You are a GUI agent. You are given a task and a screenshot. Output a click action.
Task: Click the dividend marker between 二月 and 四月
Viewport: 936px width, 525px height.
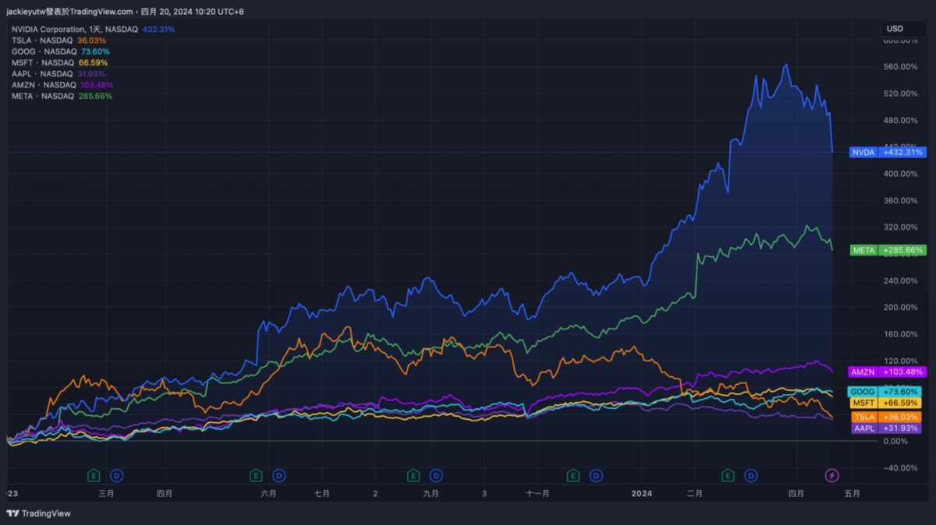[751, 475]
